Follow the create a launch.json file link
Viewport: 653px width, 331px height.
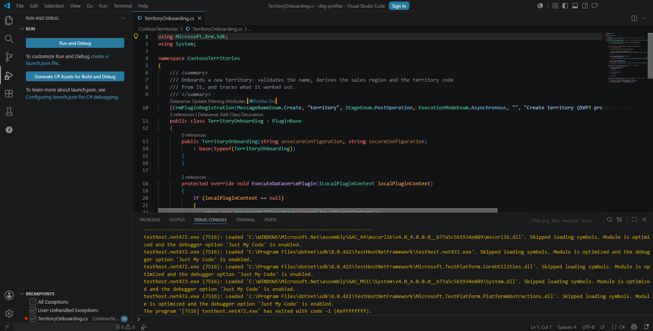pos(67,60)
